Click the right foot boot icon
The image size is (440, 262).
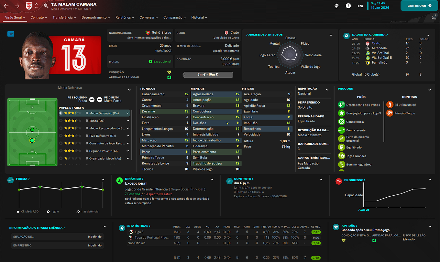pos(99,100)
